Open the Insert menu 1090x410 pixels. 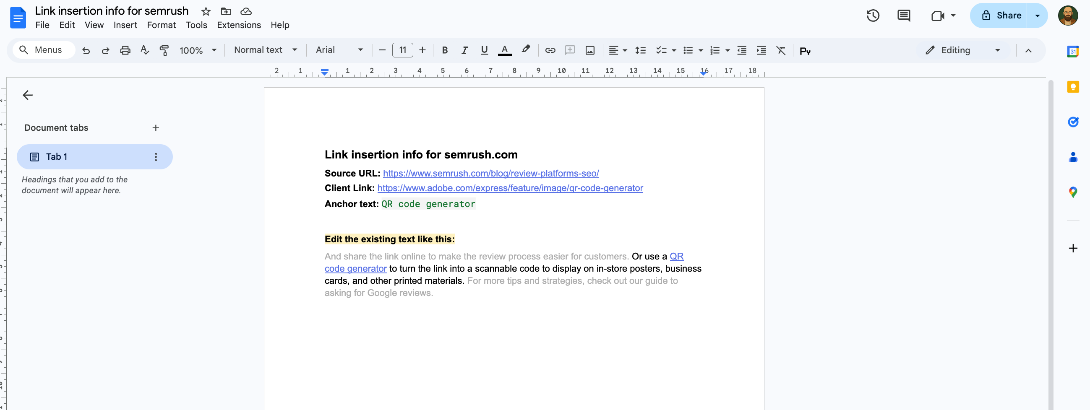coord(125,25)
